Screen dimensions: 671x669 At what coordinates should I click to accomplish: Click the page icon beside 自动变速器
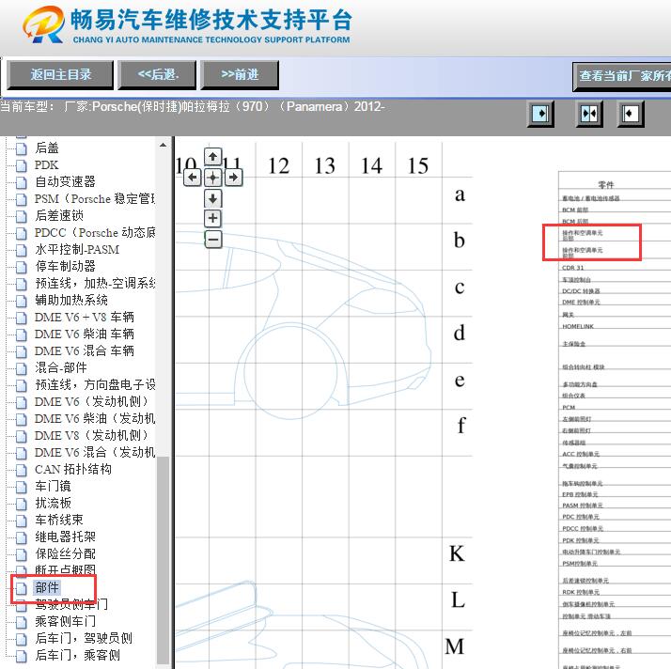(x=21, y=182)
